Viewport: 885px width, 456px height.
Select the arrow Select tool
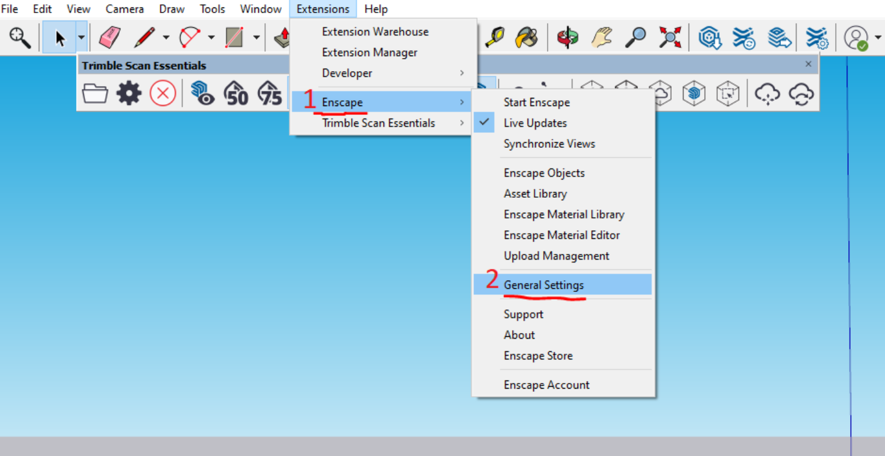(60, 37)
